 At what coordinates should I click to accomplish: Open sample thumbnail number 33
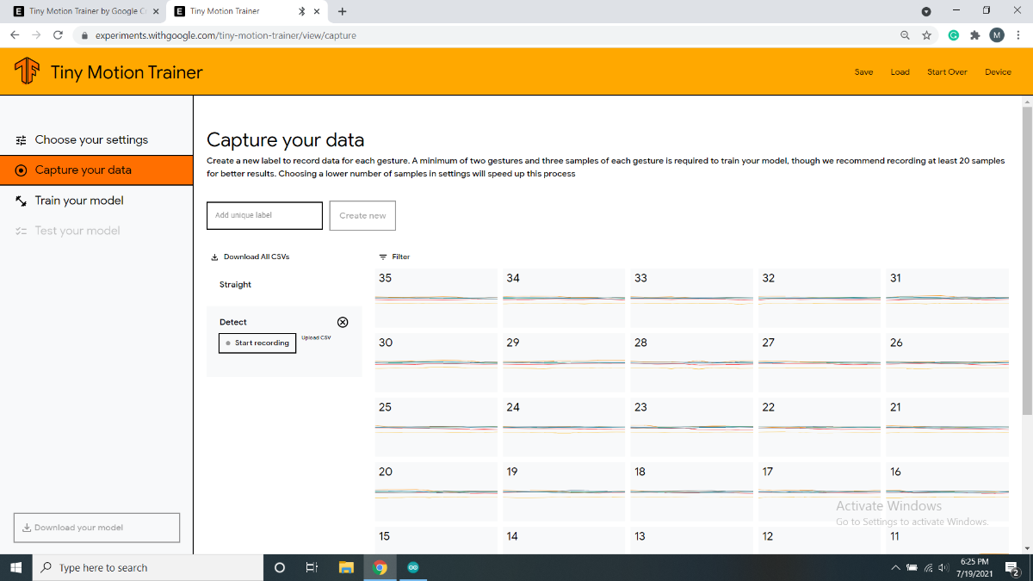(x=691, y=298)
